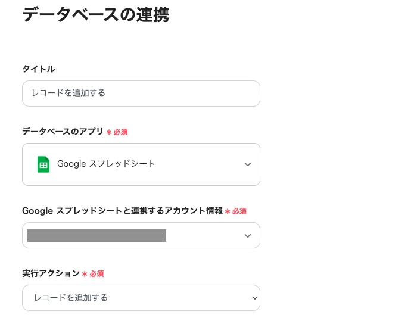The image size is (411, 333).
Task: Click レコードを追加する text in 実行アクション select
Action: point(71,298)
